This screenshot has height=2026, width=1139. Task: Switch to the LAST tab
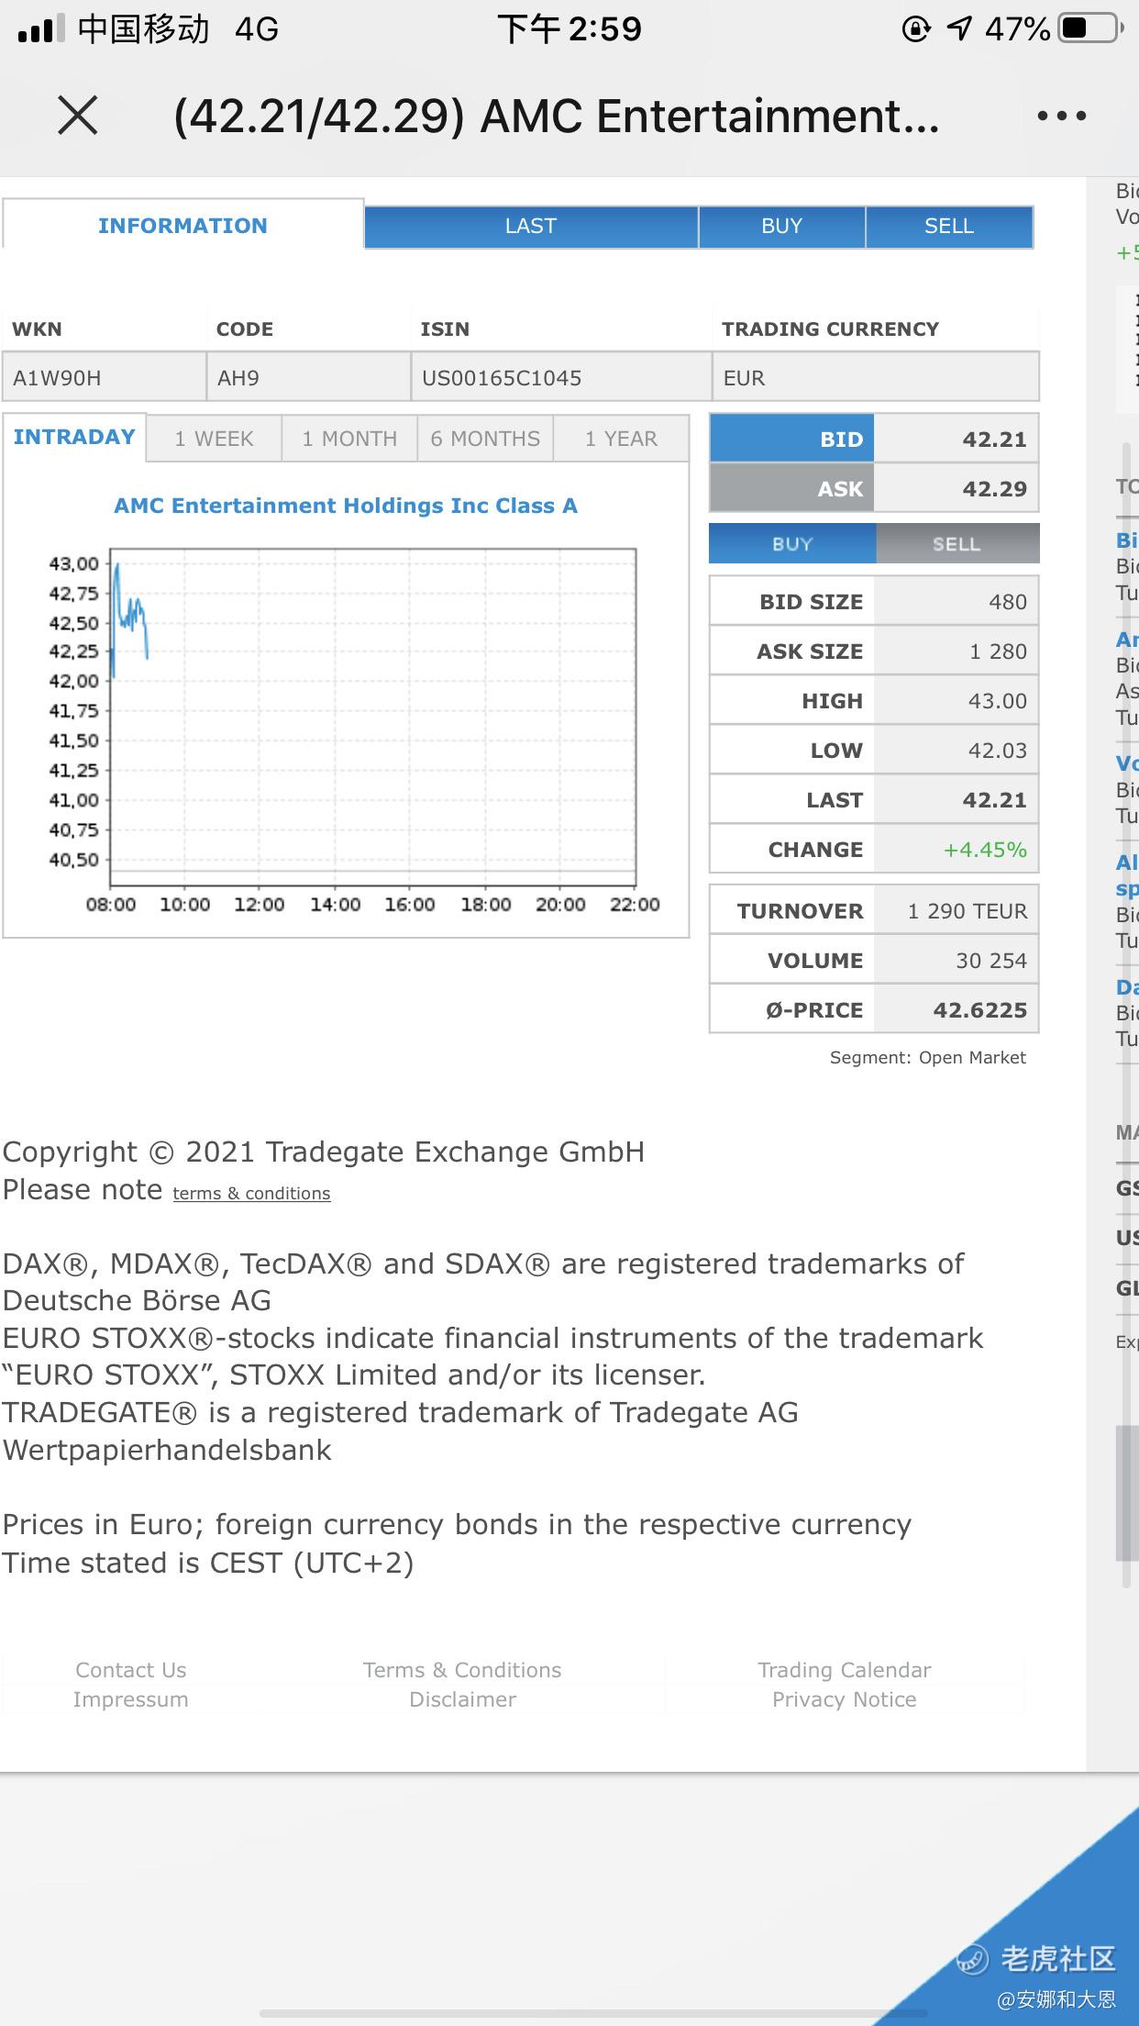pos(531,226)
